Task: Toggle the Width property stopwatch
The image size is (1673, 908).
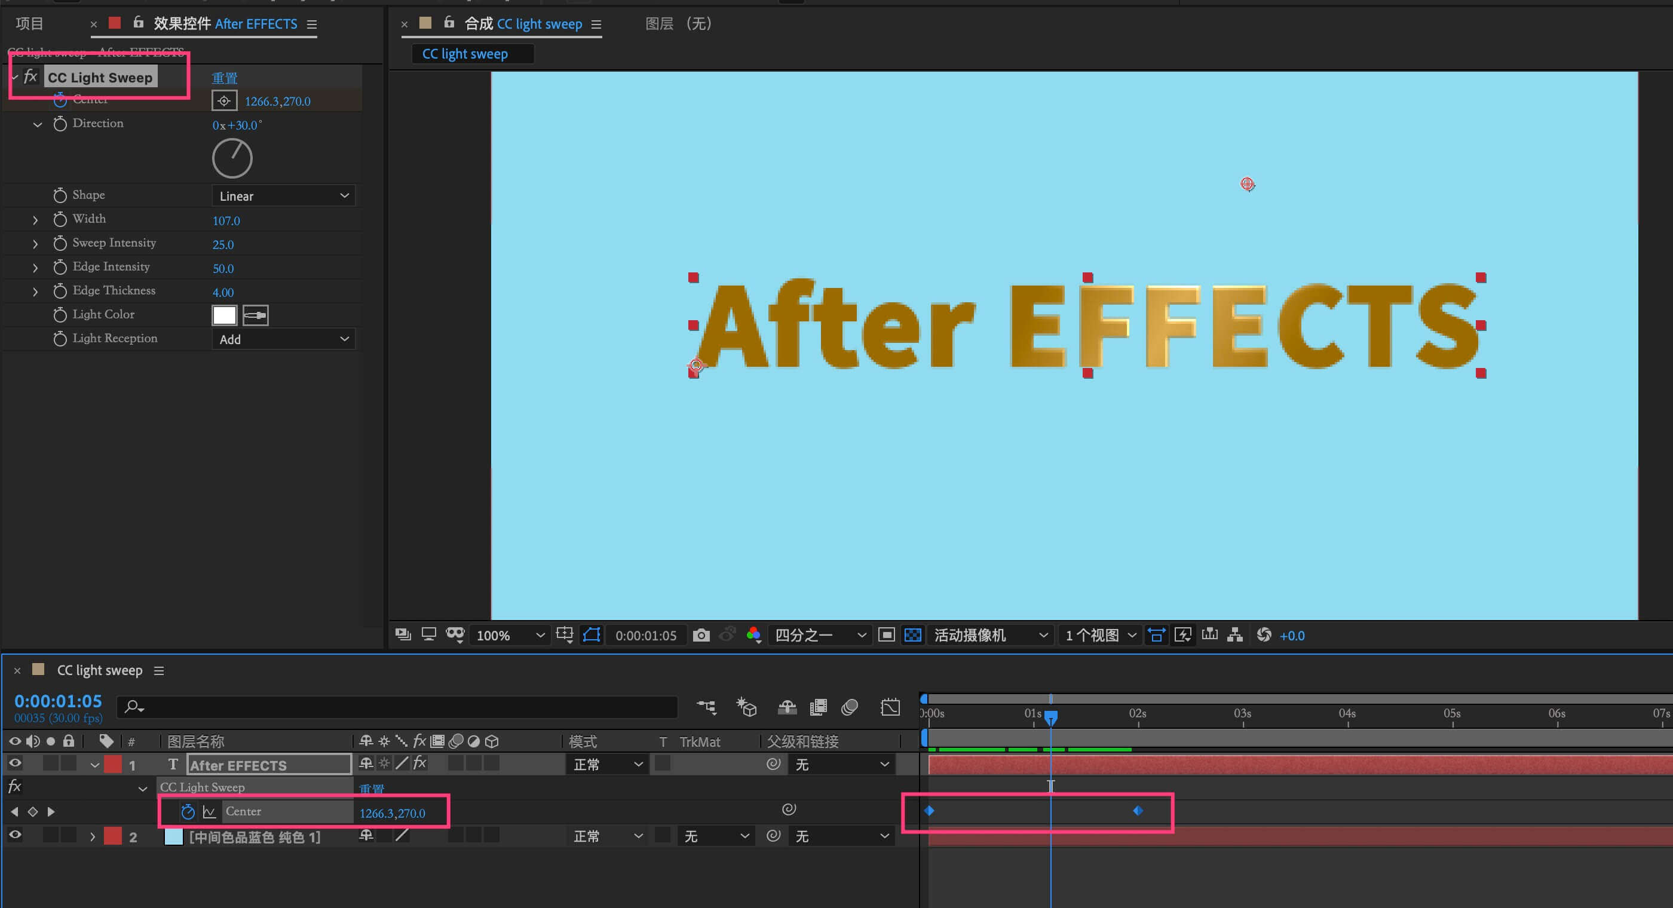Action: (x=60, y=219)
